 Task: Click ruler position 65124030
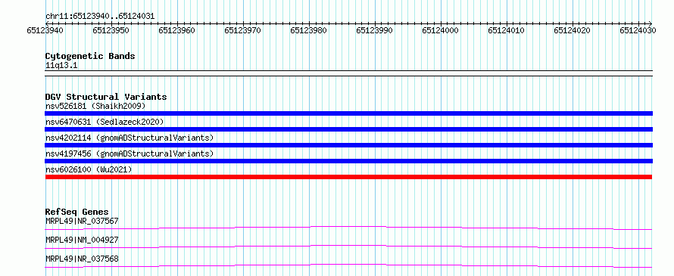click(638, 30)
